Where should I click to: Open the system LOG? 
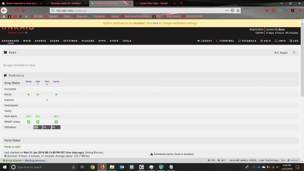(294, 41)
